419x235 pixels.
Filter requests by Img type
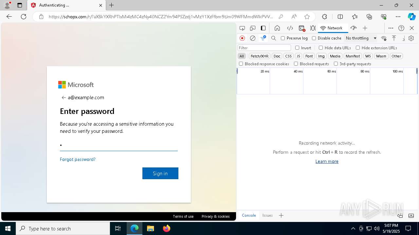pos(321,56)
